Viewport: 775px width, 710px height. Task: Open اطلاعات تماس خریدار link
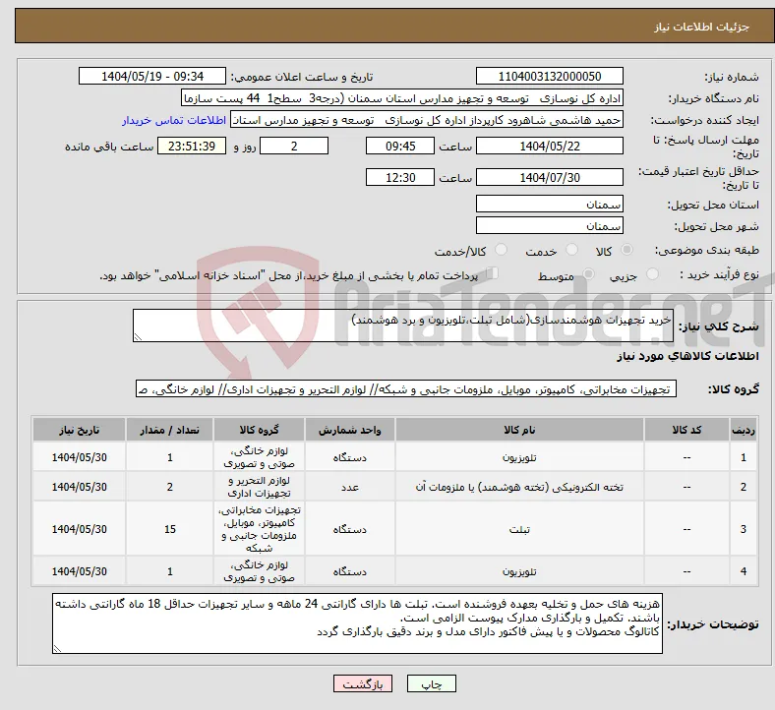(x=174, y=120)
